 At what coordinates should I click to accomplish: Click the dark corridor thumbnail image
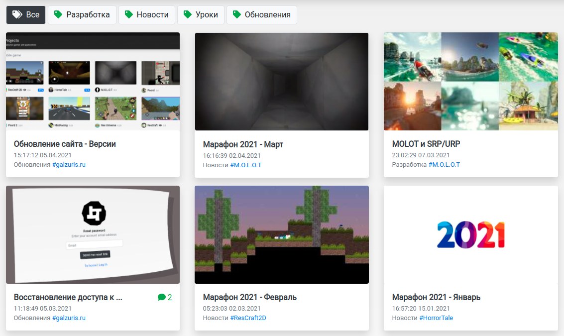(x=281, y=82)
